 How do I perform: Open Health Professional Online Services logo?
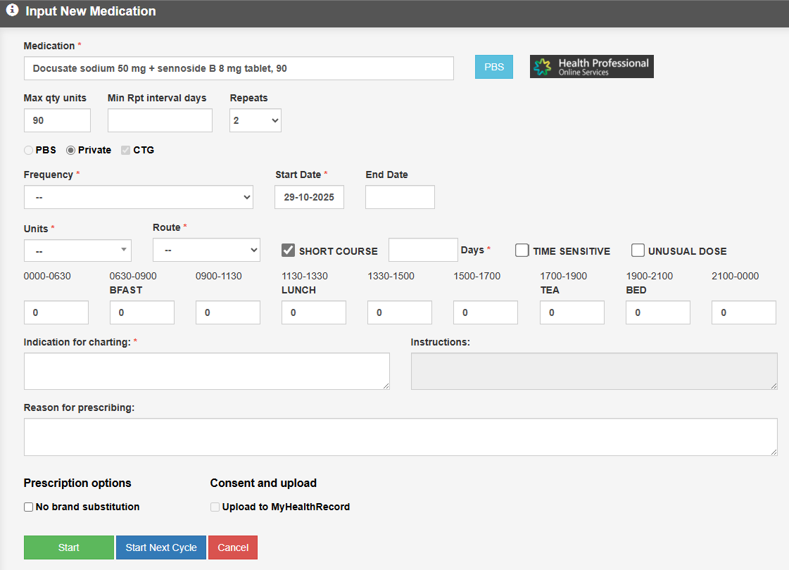[591, 67]
